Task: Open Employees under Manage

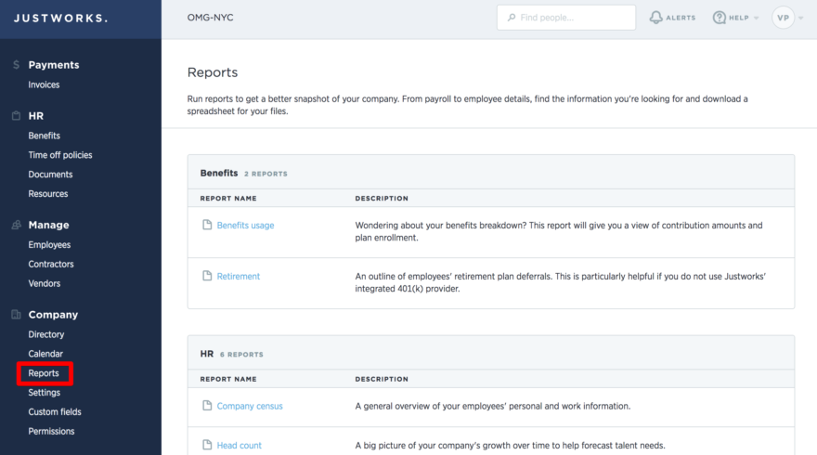Action: [x=49, y=244]
